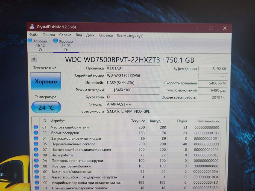This screenshot has width=255, height=191.
Task: Click the buffer size value 8192 KB
Action: click(213, 69)
